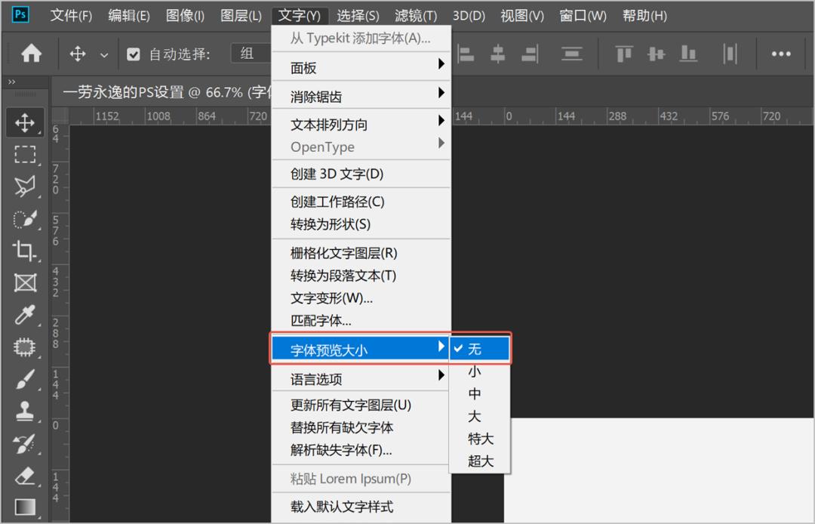Align top edges using the alignment toolbar

(x=623, y=53)
